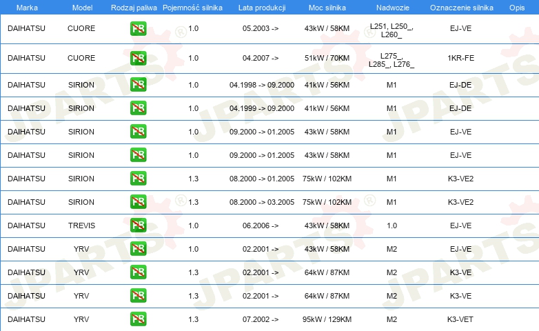539x331 pixels.
Task: Click the Marka column header
Action: (27, 8)
